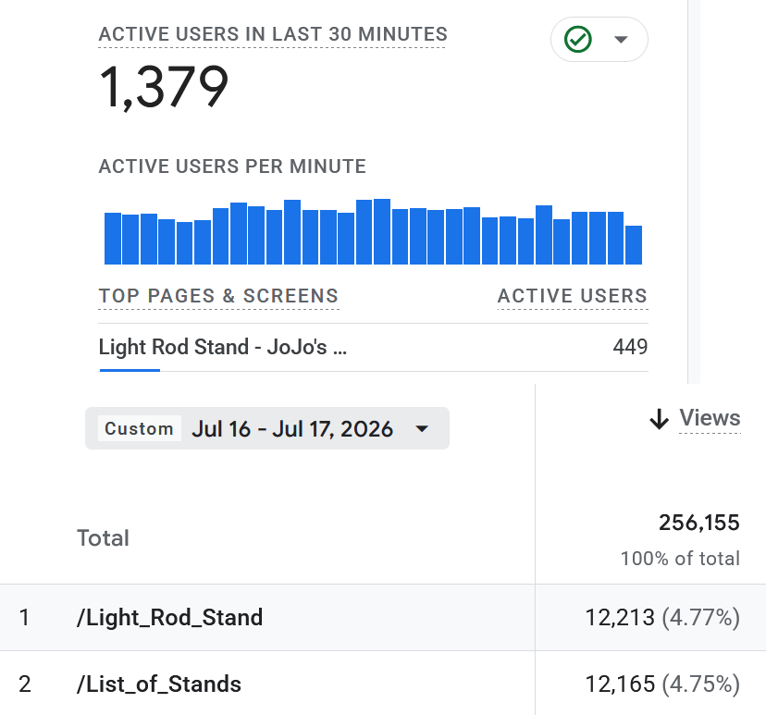Click the Top Pages & Screens header

(x=218, y=296)
